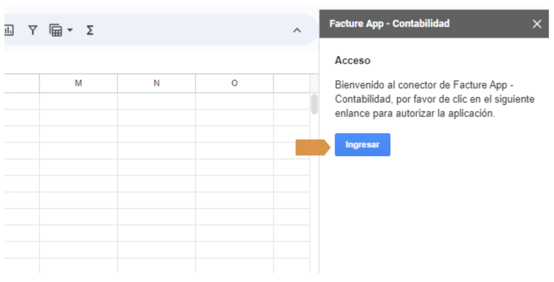Click the insert chart icon
Screen dimensions: 554x282
[x=9, y=31]
